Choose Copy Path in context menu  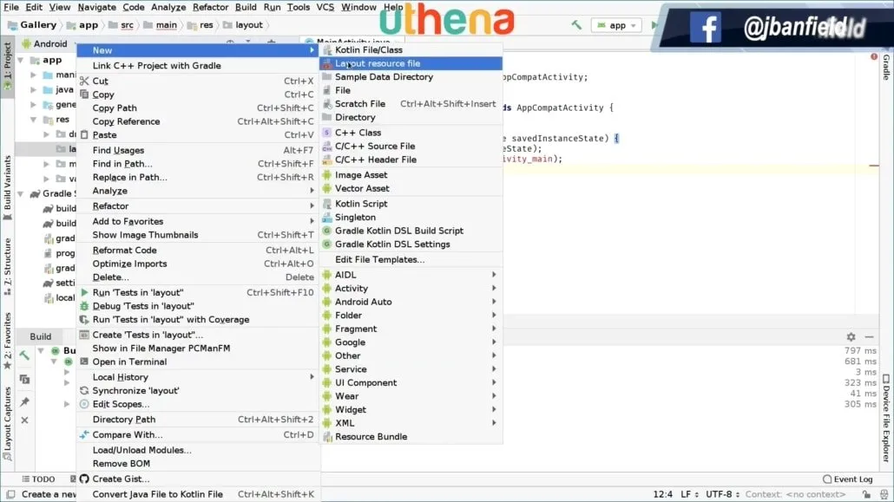click(x=198, y=108)
